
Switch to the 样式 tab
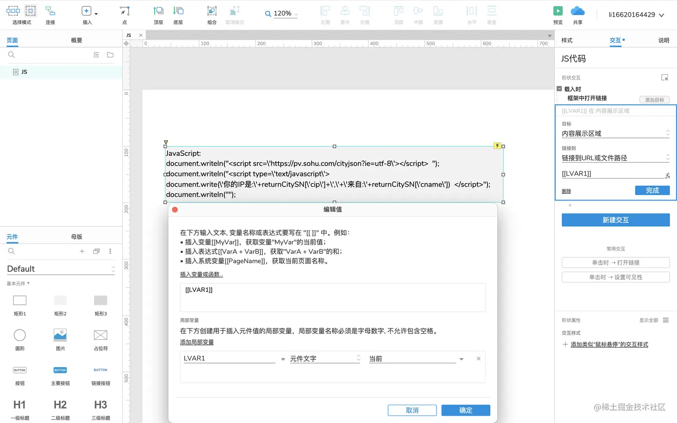(567, 40)
